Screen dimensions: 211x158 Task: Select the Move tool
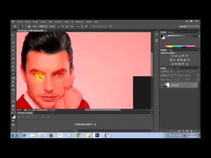[13, 35]
